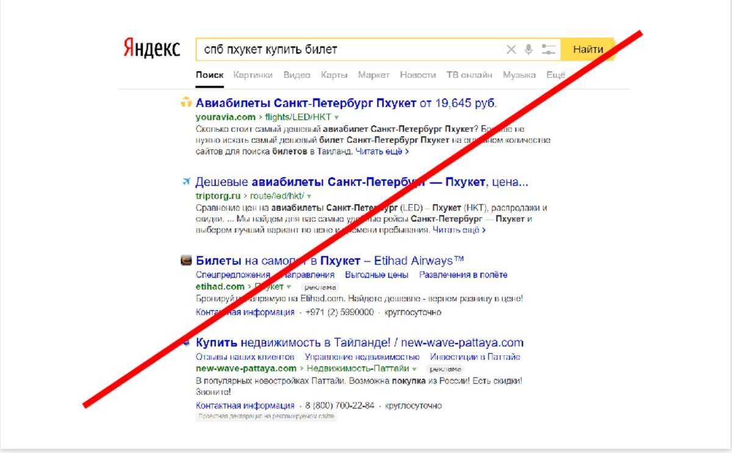
Task: Open the Музыка tab
Action: click(519, 75)
